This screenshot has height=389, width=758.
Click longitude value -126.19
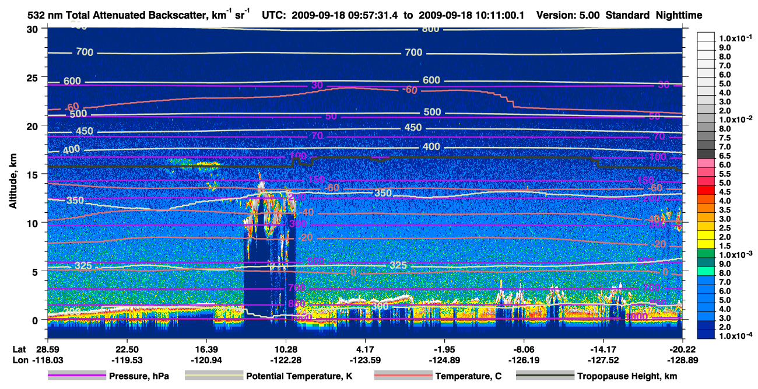tap(524, 359)
